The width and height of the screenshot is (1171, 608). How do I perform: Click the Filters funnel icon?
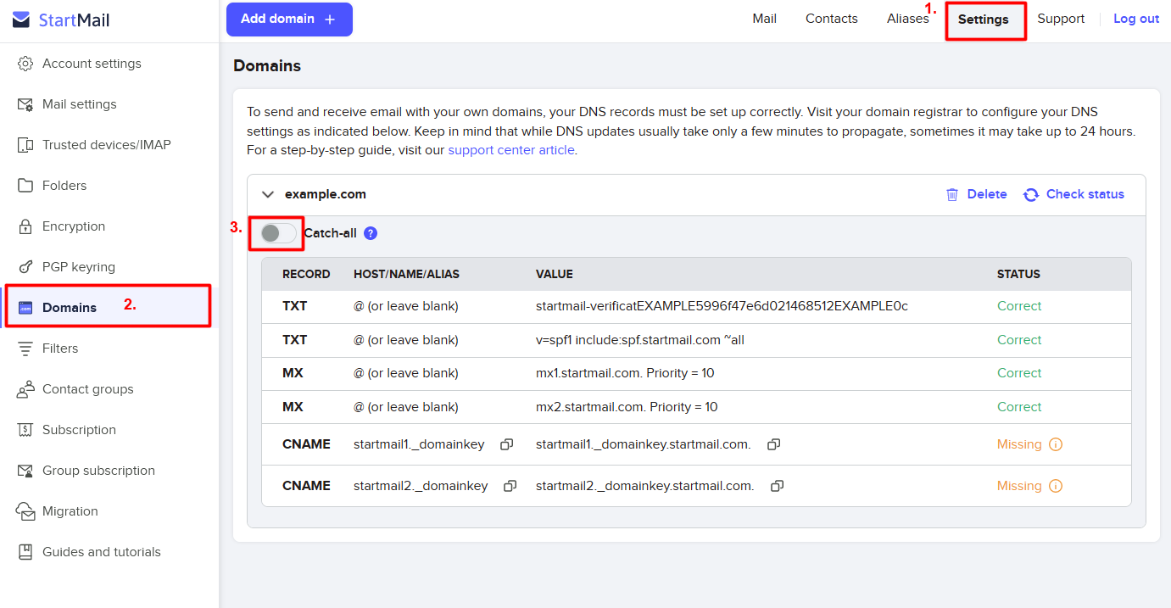(25, 349)
